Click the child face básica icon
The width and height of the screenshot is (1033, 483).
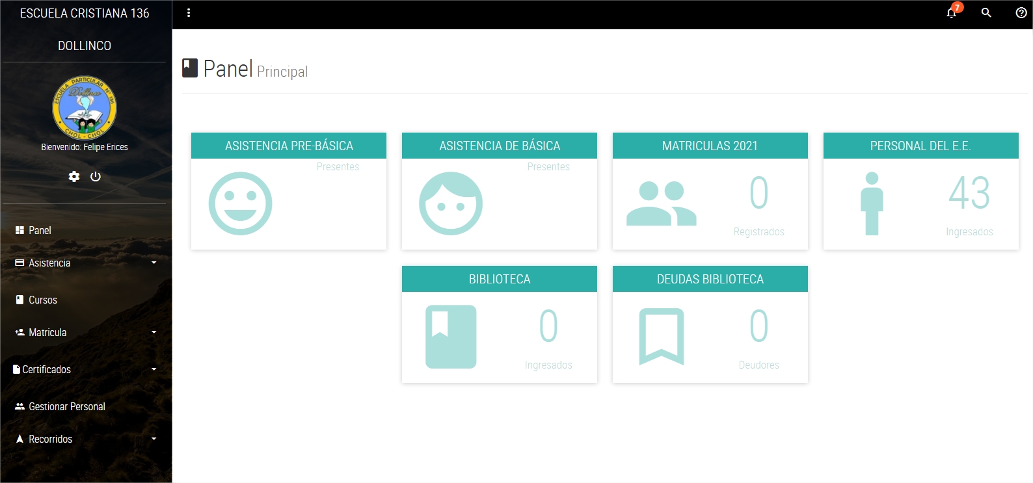point(451,203)
